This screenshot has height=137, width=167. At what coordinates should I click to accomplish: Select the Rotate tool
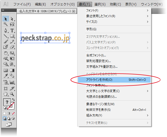pos(6,53)
